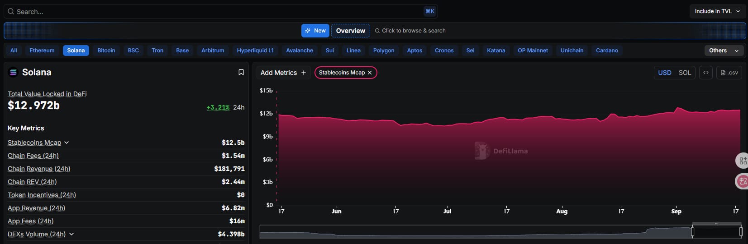Image resolution: width=748 pixels, height=244 pixels.
Task: Select the Sui chain tab
Action: (x=330, y=51)
